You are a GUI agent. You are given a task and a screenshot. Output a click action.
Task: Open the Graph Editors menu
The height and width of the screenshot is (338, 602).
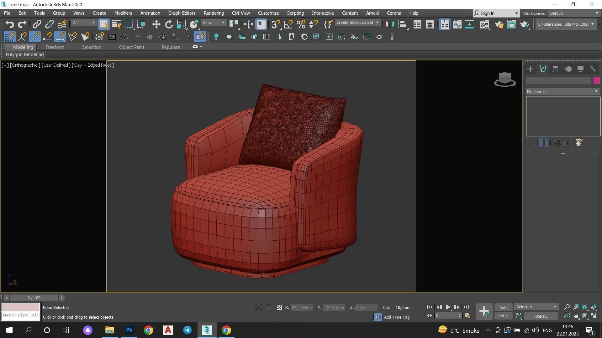point(182,13)
